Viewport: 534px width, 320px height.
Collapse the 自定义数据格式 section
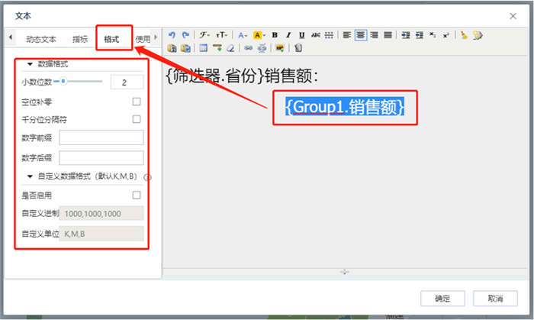(x=30, y=176)
